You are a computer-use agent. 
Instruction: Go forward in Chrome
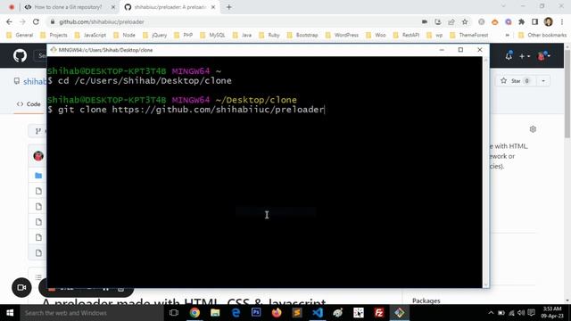point(22,21)
